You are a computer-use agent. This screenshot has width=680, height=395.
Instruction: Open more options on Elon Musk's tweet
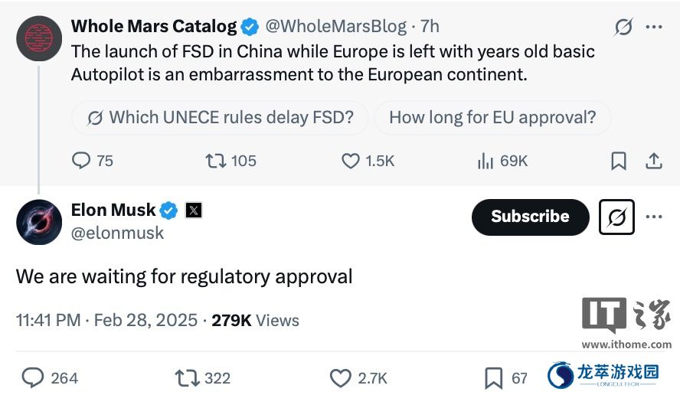(653, 217)
